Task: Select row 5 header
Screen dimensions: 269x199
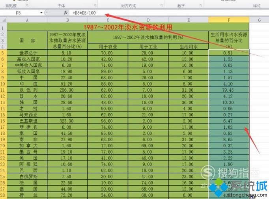Action: [4, 53]
